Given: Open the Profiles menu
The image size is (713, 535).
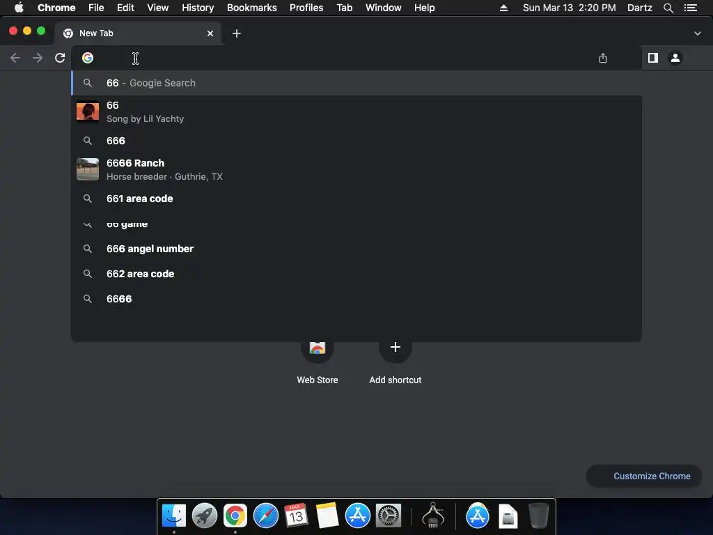Looking at the screenshot, I should tap(306, 8).
